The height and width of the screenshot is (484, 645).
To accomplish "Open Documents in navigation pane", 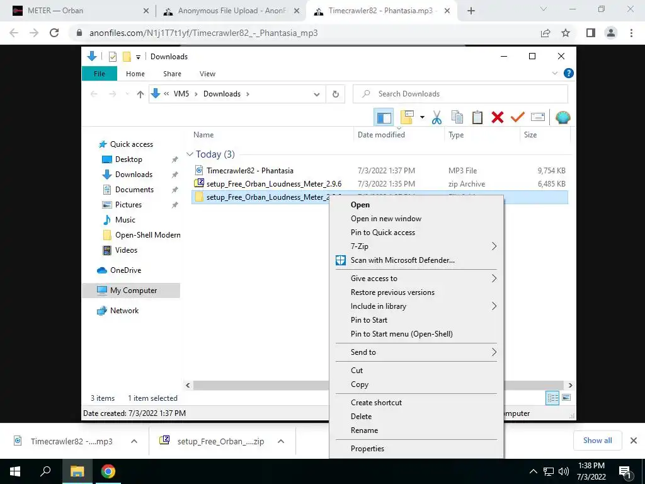I will pyautogui.click(x=134, y=190).
